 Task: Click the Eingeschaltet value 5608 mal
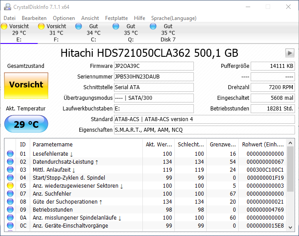273,98
